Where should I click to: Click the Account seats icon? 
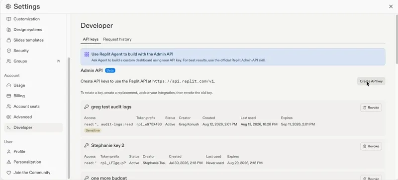9,106
